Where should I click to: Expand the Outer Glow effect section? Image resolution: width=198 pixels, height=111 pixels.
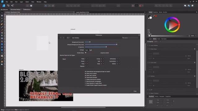coord(148,49)
